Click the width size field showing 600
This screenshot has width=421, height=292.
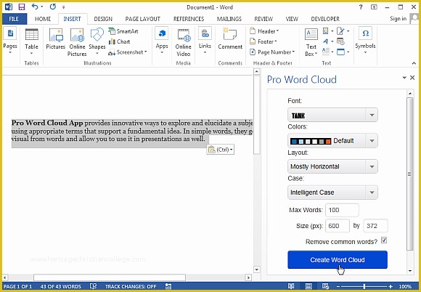[338, 226]
